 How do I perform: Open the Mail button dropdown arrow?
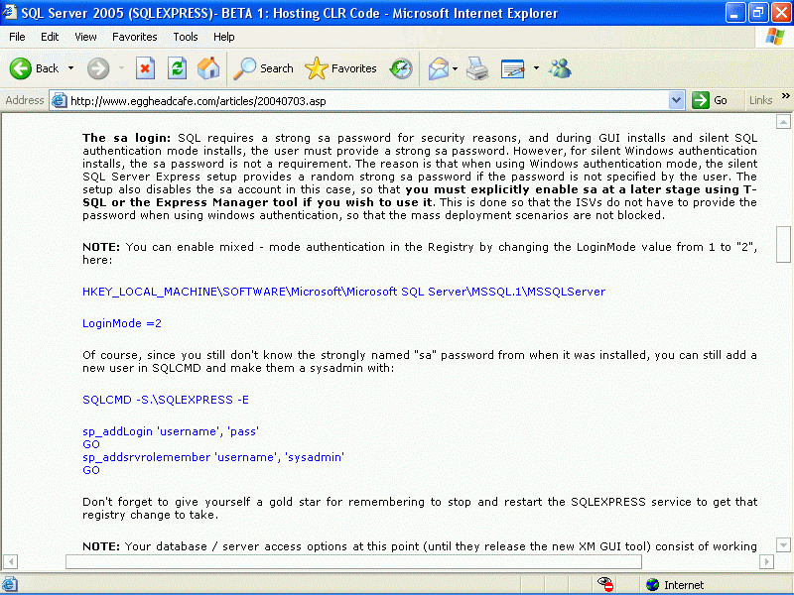coord(455,68)
